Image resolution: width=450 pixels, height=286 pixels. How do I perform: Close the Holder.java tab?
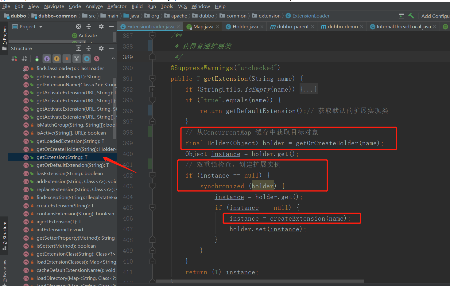(262, 27)
